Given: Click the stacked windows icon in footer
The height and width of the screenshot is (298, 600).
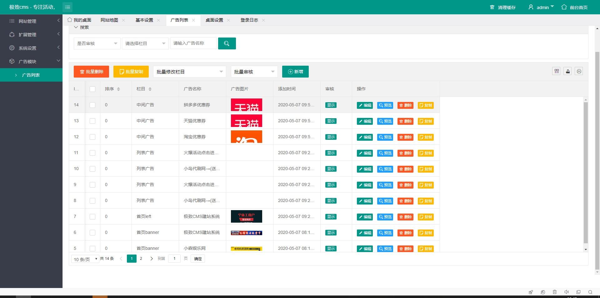Looking at the screenshot, I should click(x=578, y=292).
